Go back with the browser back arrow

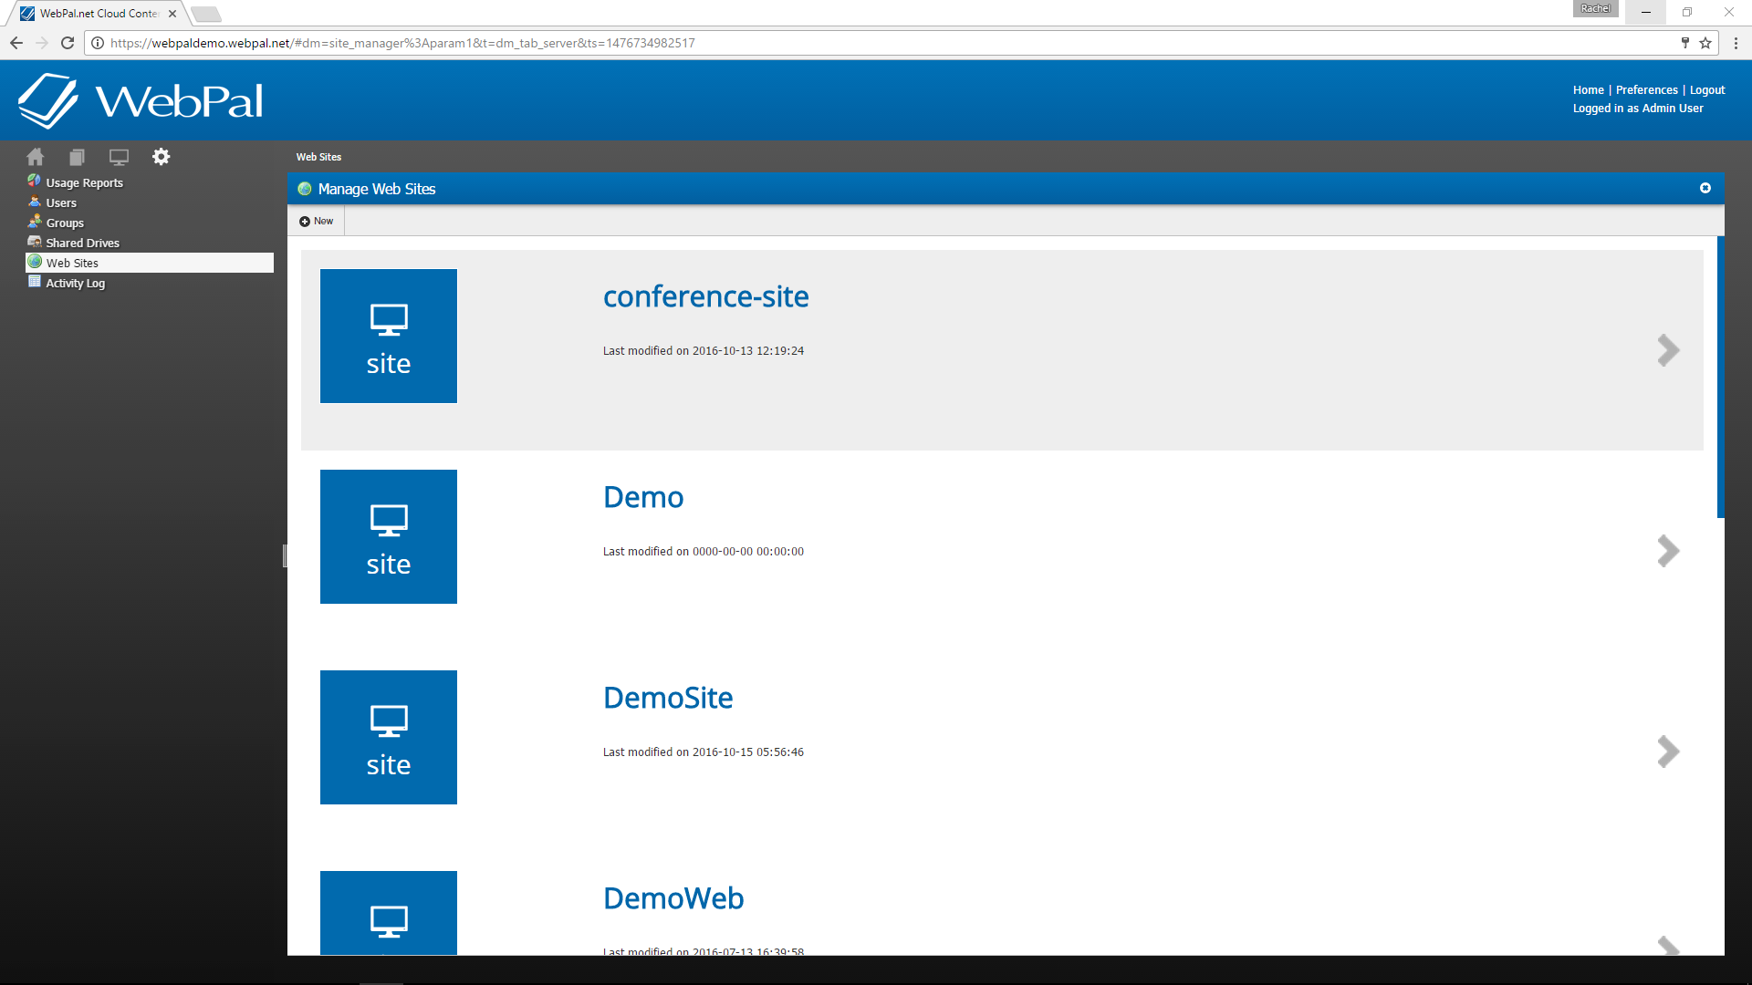16,43
